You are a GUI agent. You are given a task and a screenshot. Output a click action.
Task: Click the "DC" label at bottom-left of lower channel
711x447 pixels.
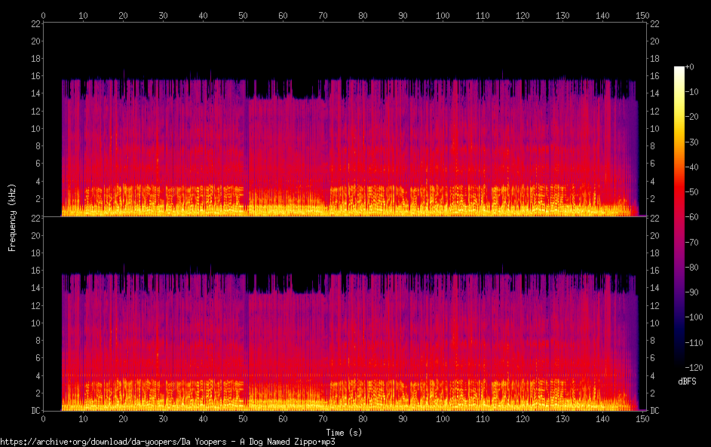pyautogui.click(x=34, y=411)
